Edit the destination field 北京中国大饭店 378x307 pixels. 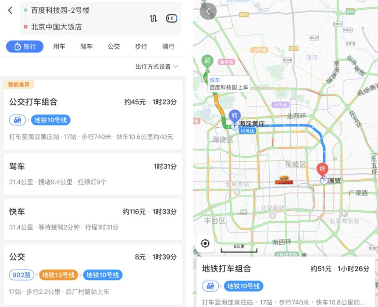point(57,27)
